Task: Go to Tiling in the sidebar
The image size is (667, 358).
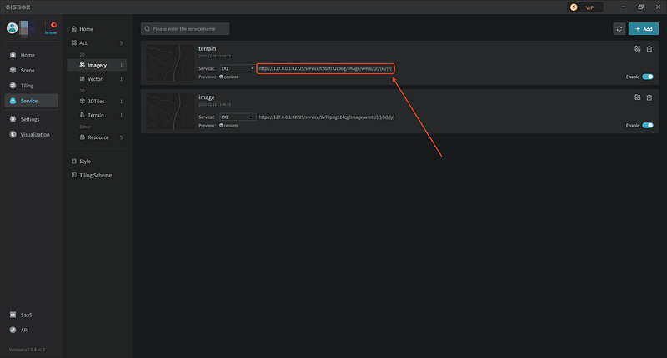Action: [31, 86]
